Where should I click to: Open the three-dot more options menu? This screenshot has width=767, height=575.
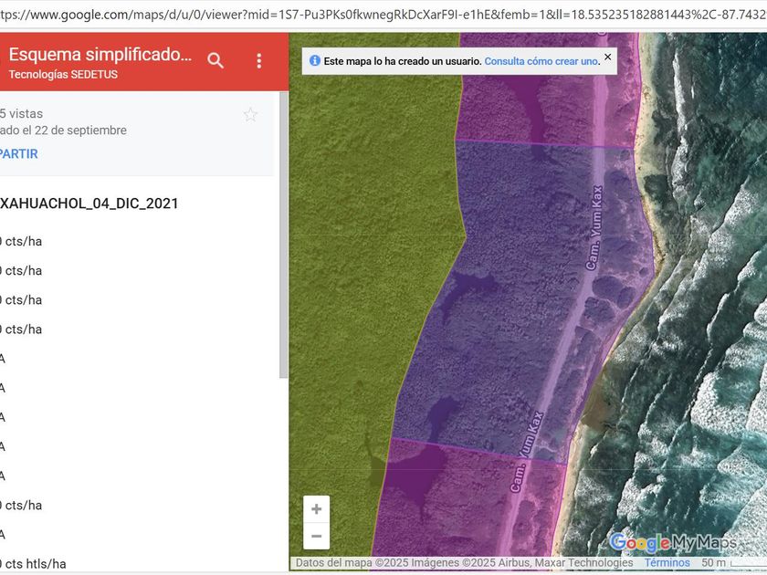coord(259,60)
